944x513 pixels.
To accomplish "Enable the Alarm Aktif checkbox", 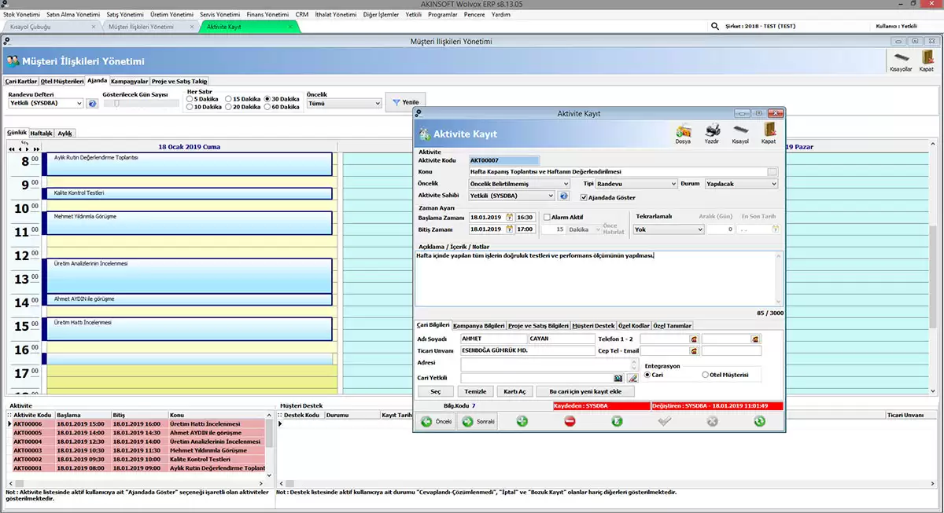I will coord(547,217).
